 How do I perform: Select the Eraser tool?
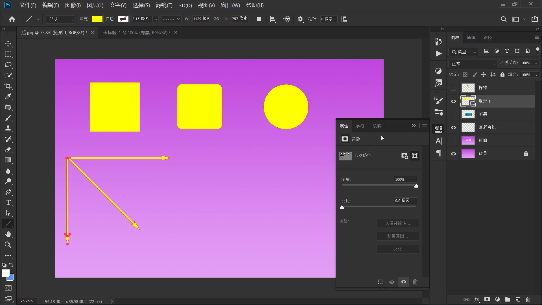(8, 150)
